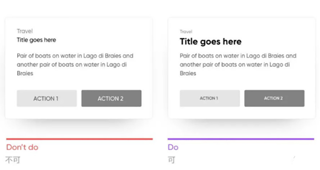Click the purple divider line

point(241,139)
